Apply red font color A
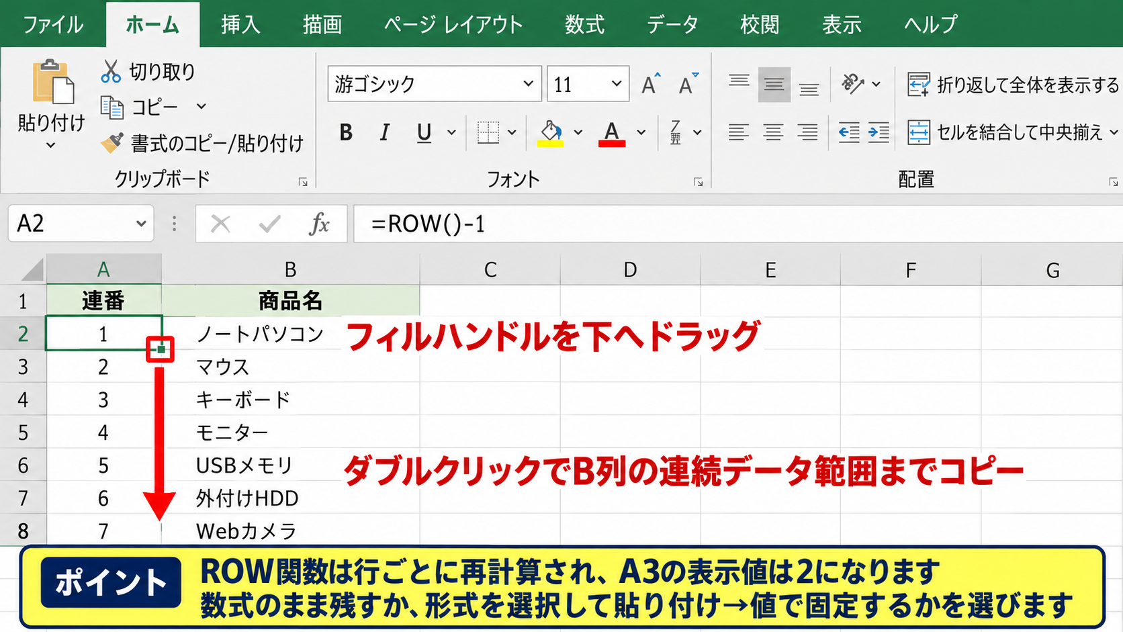This screenshot has height=632, width=1123. click(x=611, y=133)
